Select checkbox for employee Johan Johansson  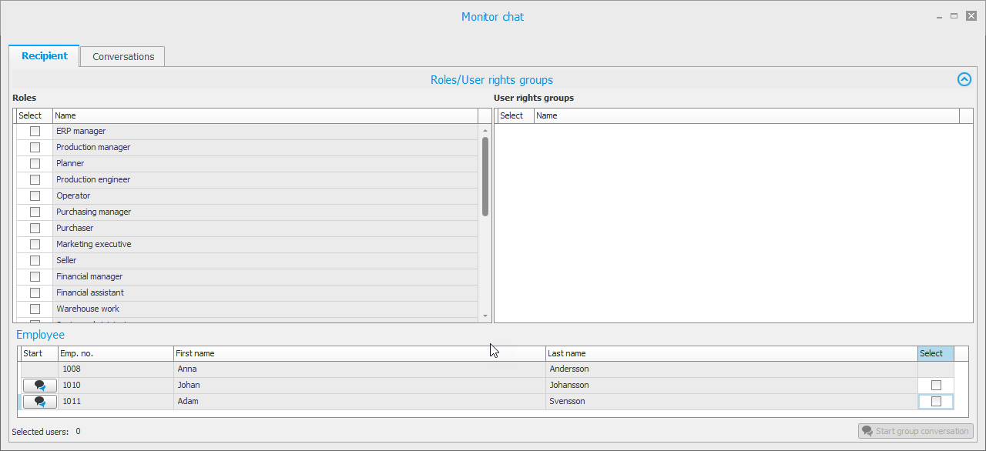pos(936,385)
